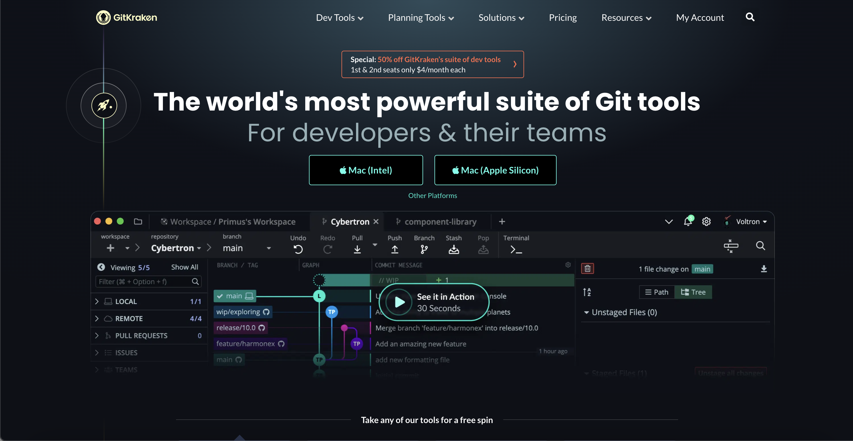Open the Pricing page in navigation
The height and width of the screenshot is (441, 853).
pyautogui.click(x=563, y=18)
